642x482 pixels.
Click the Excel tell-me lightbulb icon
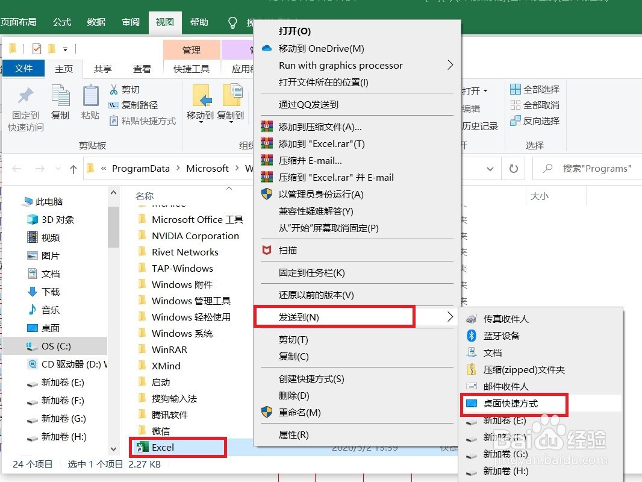232,22
